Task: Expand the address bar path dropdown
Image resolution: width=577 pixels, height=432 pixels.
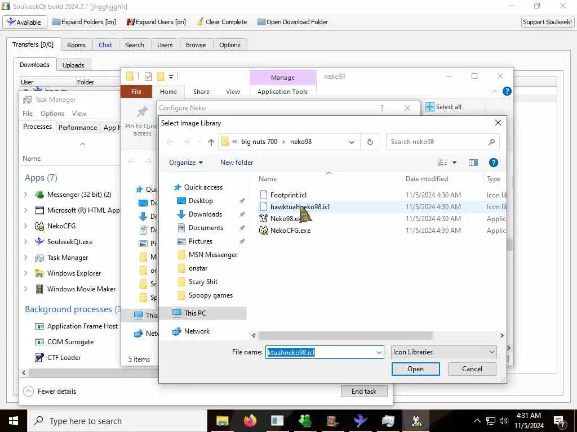Action: click(352, 142)
